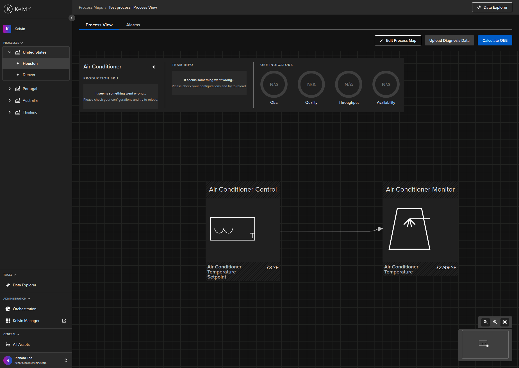Switch to the Process View tab
The image size is (519, 368).
point(99,25)
